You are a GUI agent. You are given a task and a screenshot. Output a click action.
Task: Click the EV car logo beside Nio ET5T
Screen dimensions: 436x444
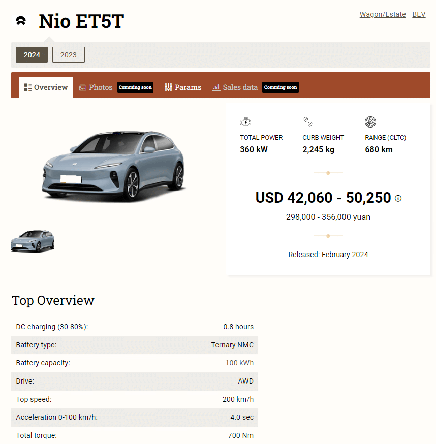(20, 21)
